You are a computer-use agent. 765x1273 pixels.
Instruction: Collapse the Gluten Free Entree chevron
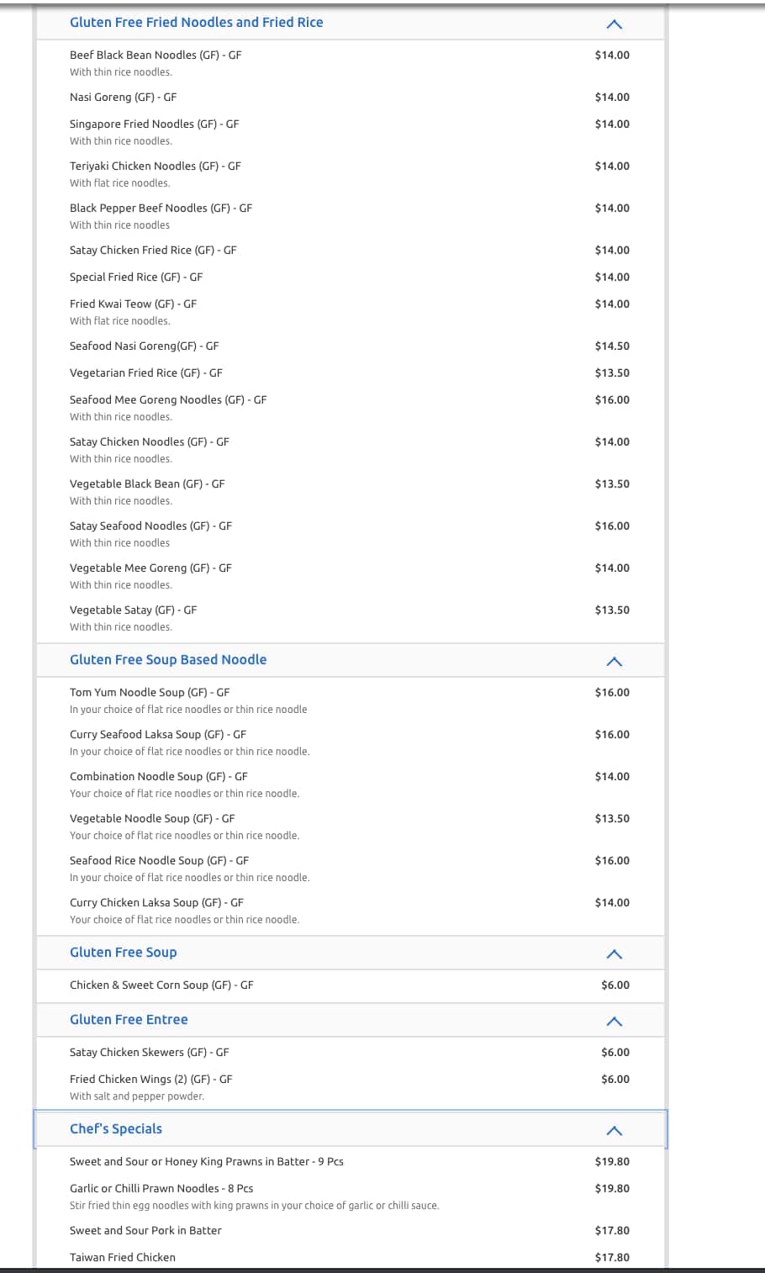tap(614, 1022)
